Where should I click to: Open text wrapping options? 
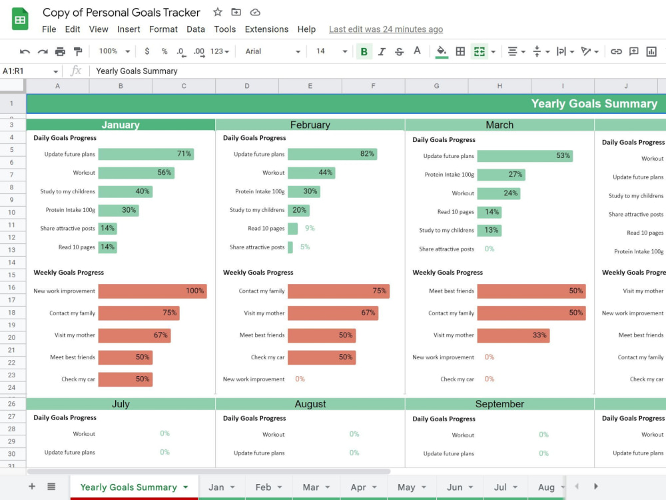pyautogui.click(x=565, y=51)
